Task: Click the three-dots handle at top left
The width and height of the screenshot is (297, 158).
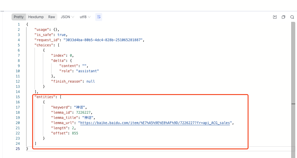Action: 2,11
